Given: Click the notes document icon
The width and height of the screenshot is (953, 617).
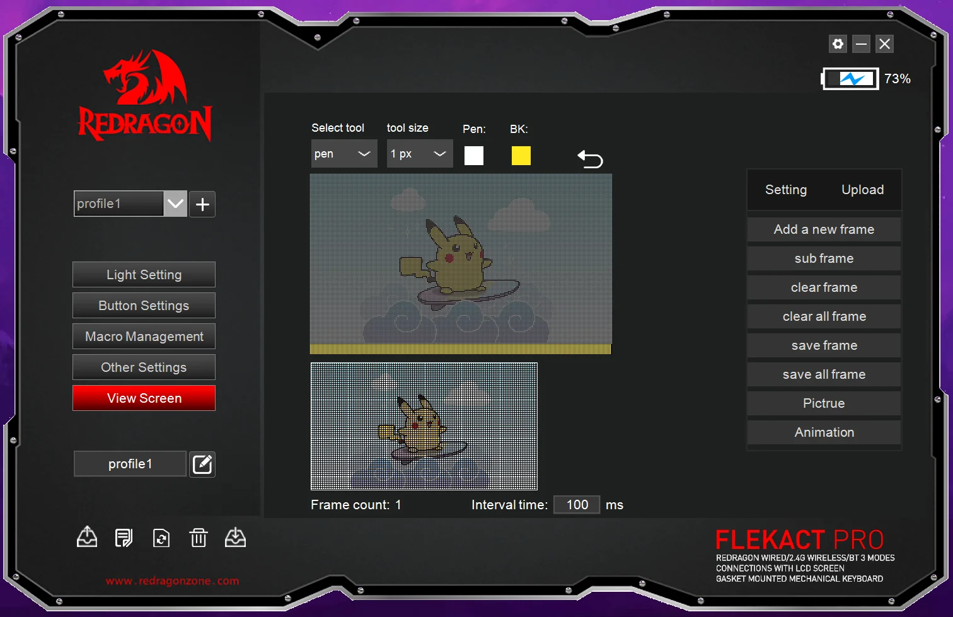Looking at the screenshot, I should pyautogui.click(x=124, y=538).
